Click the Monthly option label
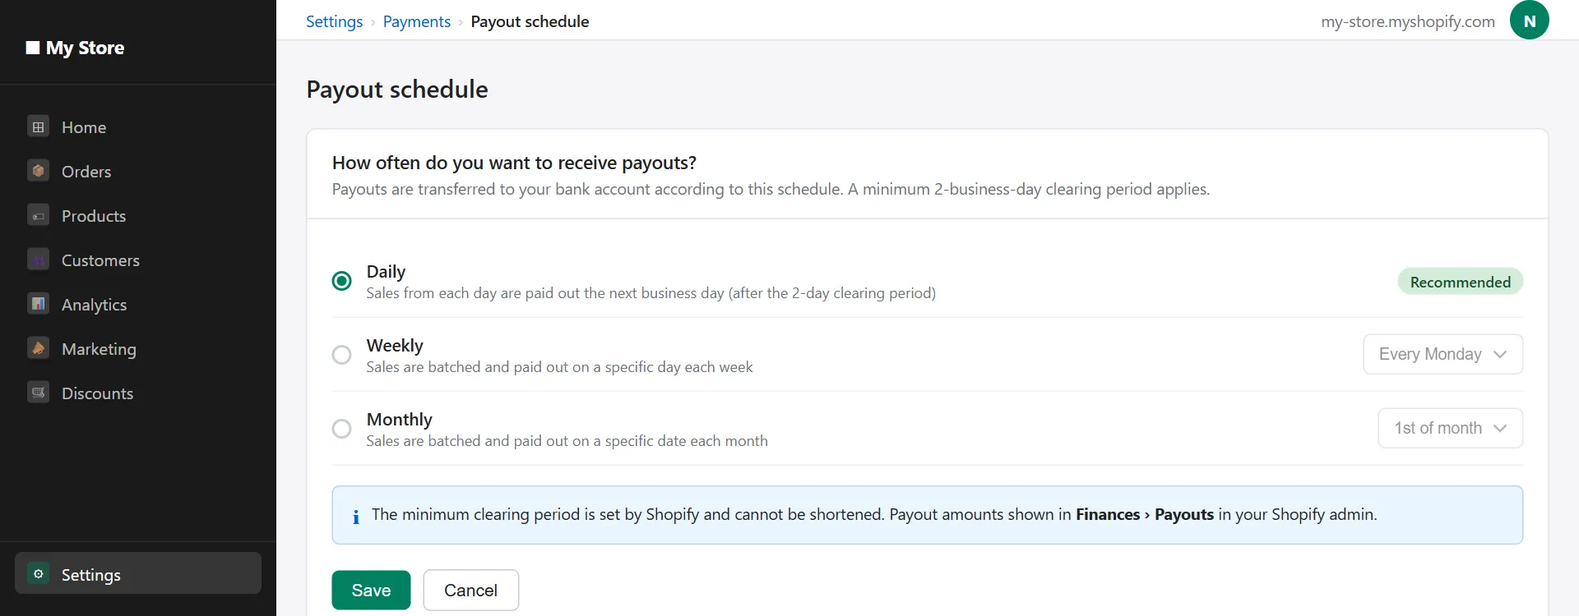Screen dimensions: 1579x616 (399, 419)
